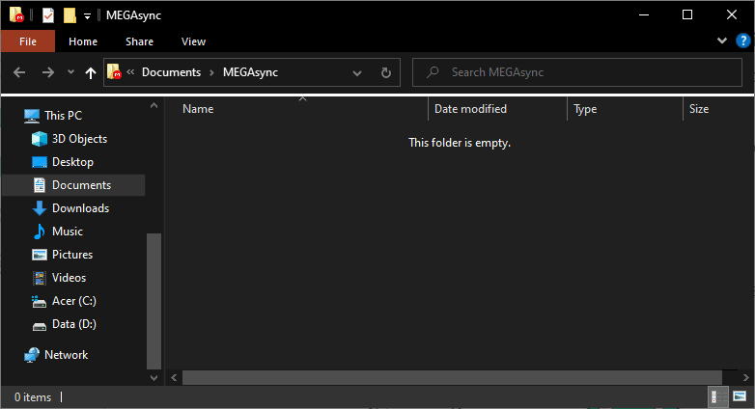Click the Forward navigation arrow

[47, 72]
